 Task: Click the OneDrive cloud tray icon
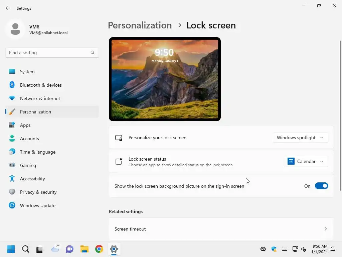(x=263, y=249)
